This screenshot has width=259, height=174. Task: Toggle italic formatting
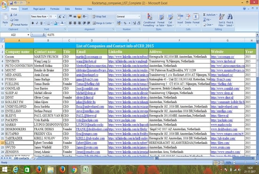pyautogui.click(x=37, y=23)
